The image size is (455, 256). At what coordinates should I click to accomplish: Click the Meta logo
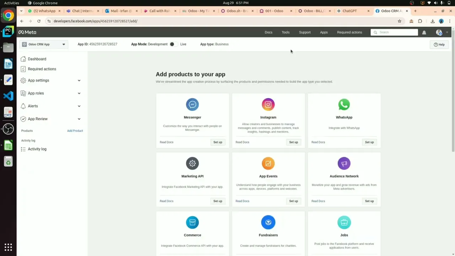click(x=27, y=32)
